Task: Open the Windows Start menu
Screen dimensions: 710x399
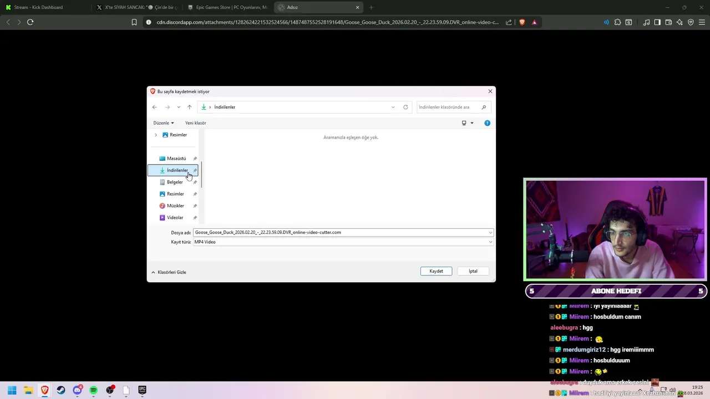Action: [x=12, y=390]
